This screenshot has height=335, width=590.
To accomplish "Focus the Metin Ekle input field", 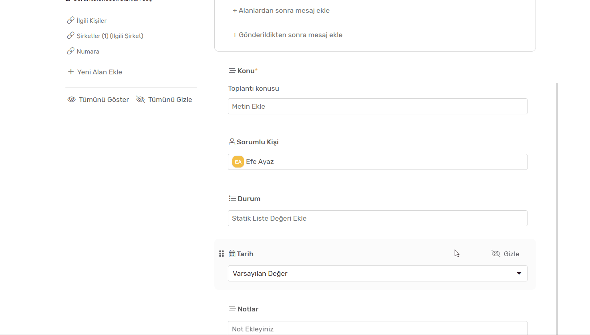I will [378, 106].
